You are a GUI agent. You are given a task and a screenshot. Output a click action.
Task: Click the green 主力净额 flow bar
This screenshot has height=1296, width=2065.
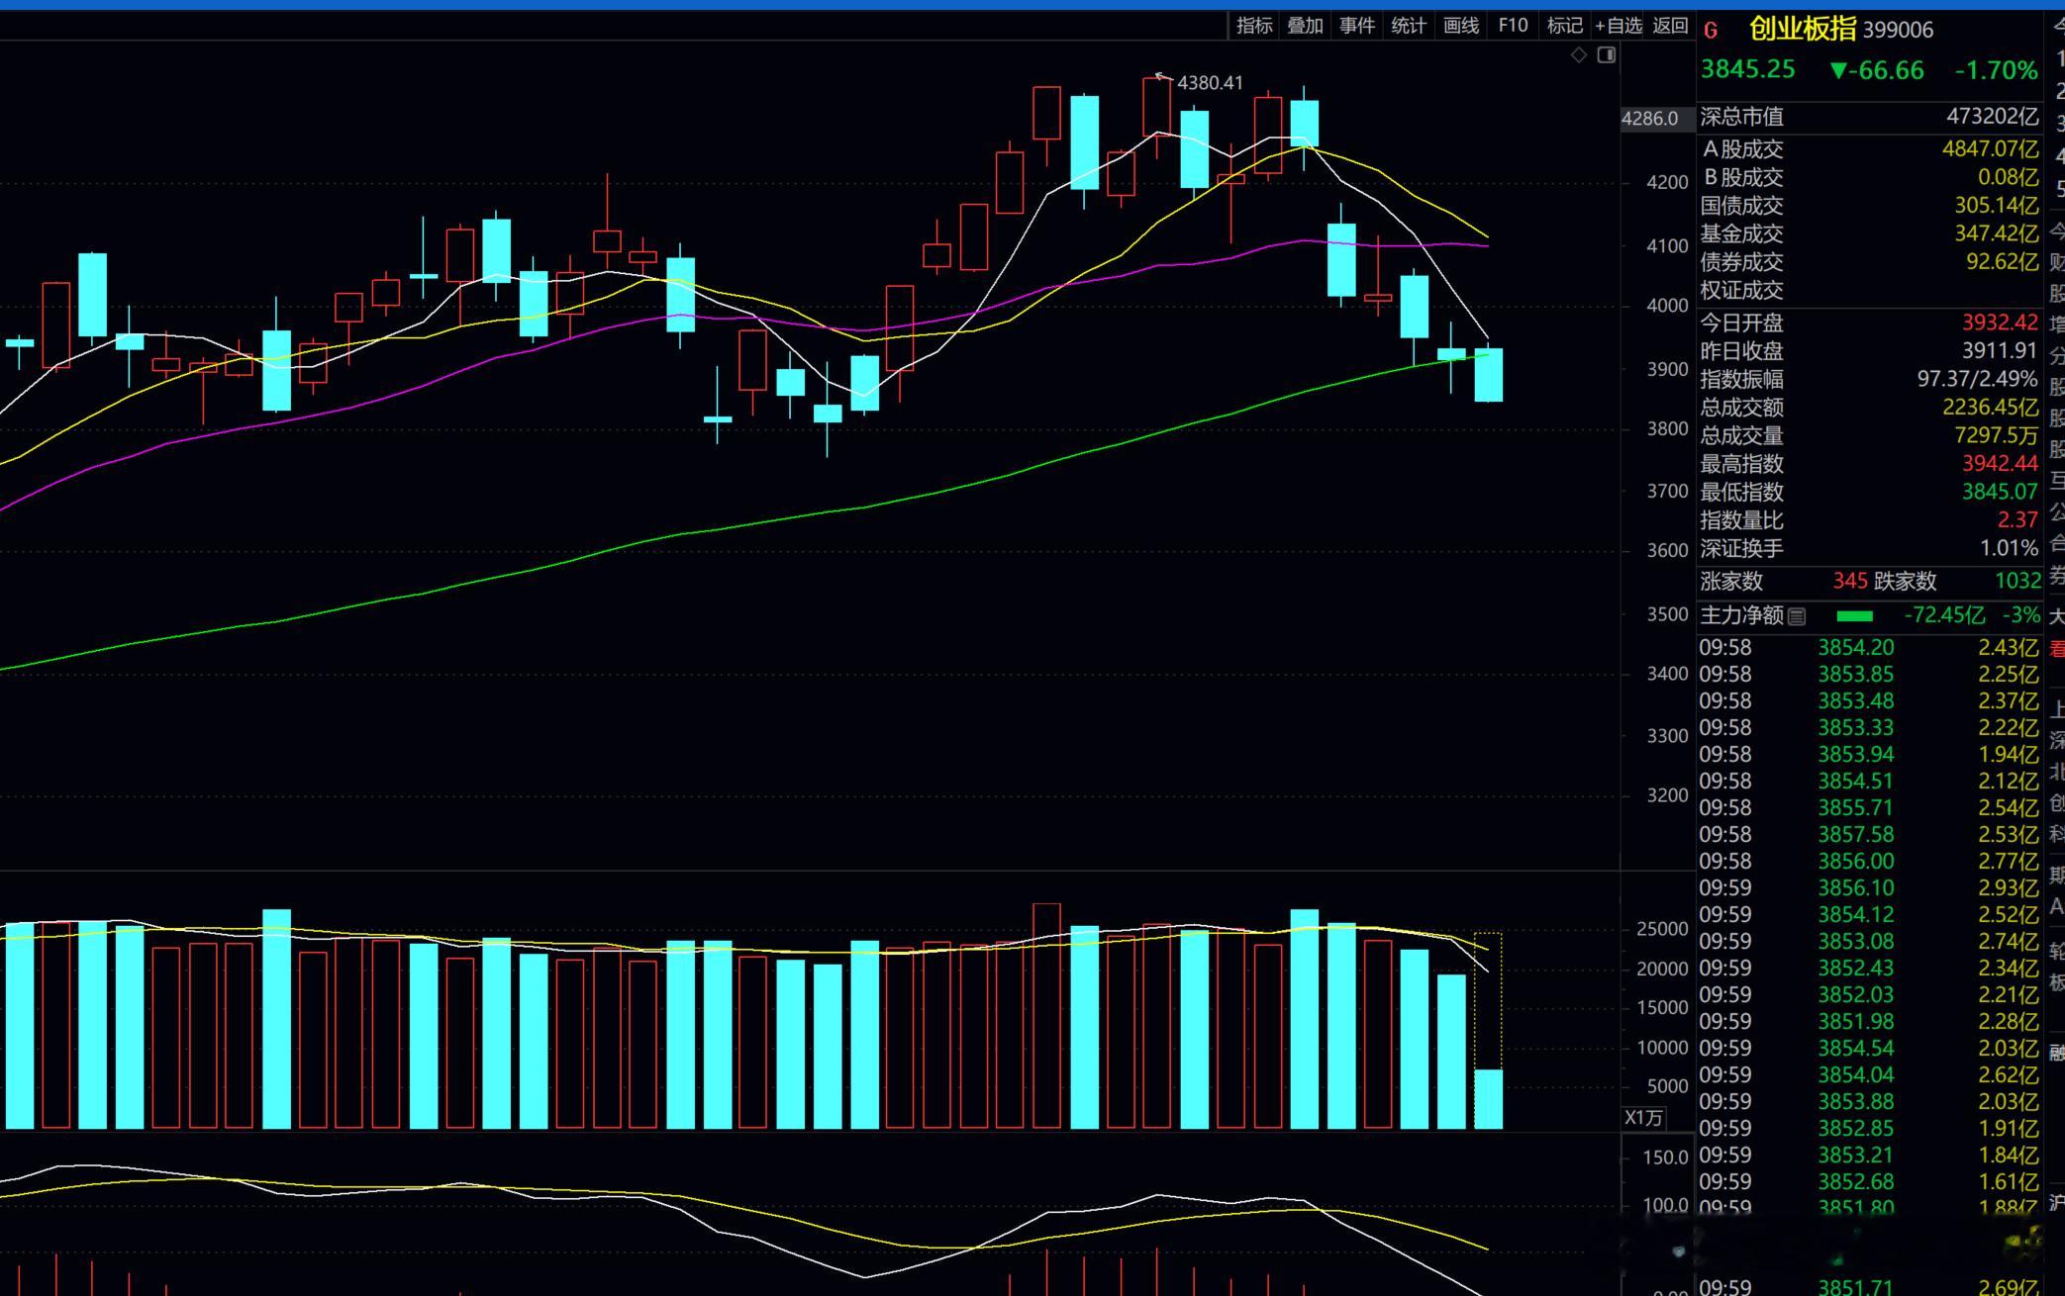point(1854,616)
